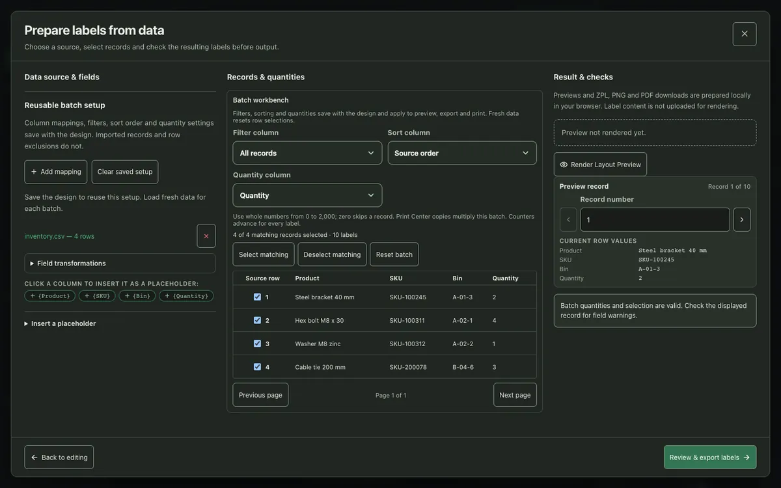Click the Bin column header

click(x=458, y=278)
